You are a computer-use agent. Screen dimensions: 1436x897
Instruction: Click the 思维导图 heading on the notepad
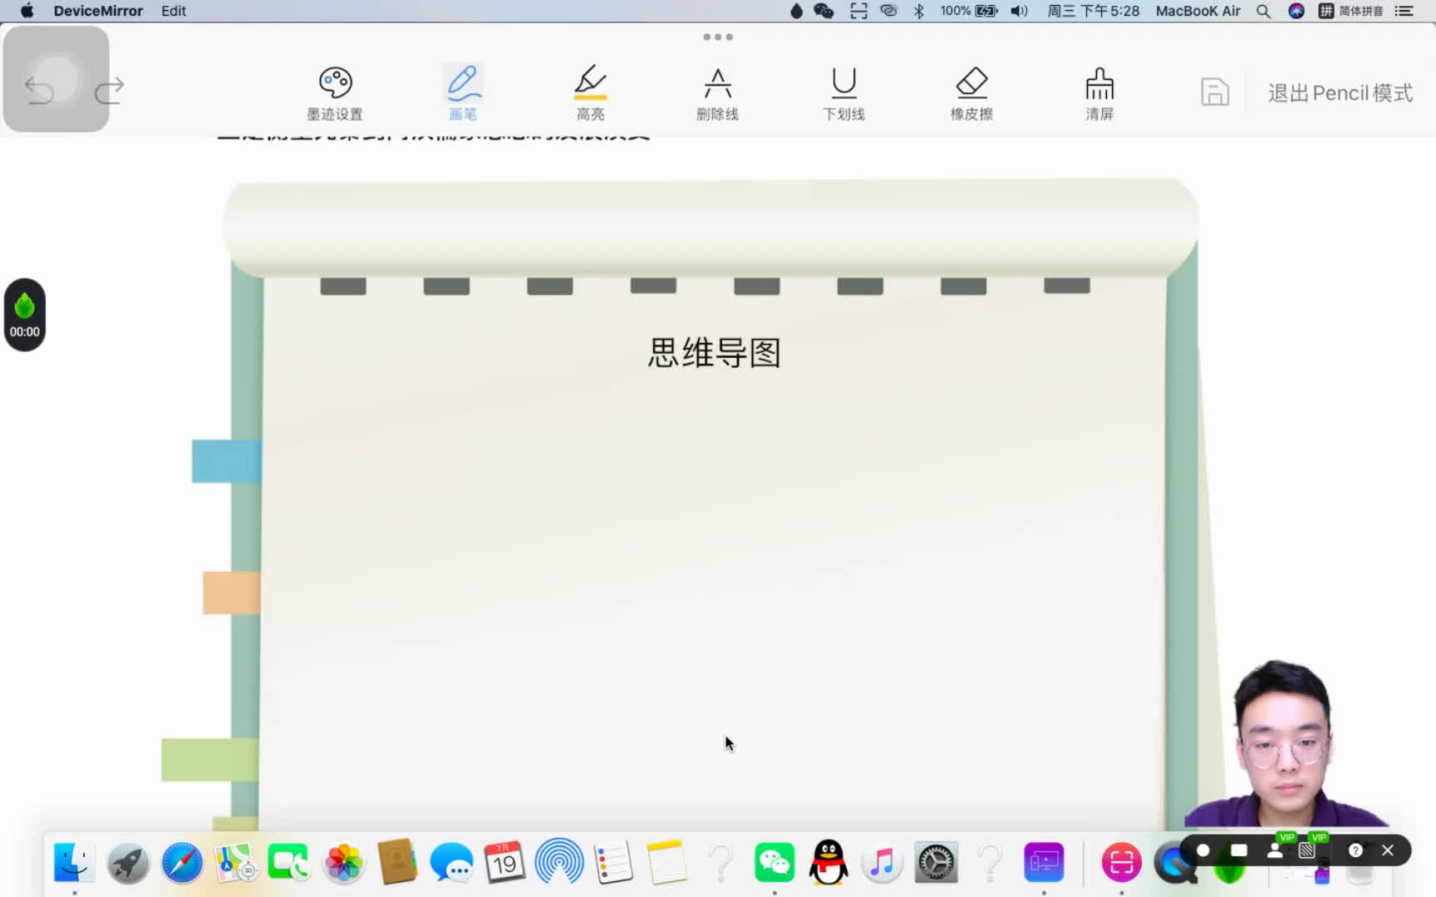tap(715, 353)
